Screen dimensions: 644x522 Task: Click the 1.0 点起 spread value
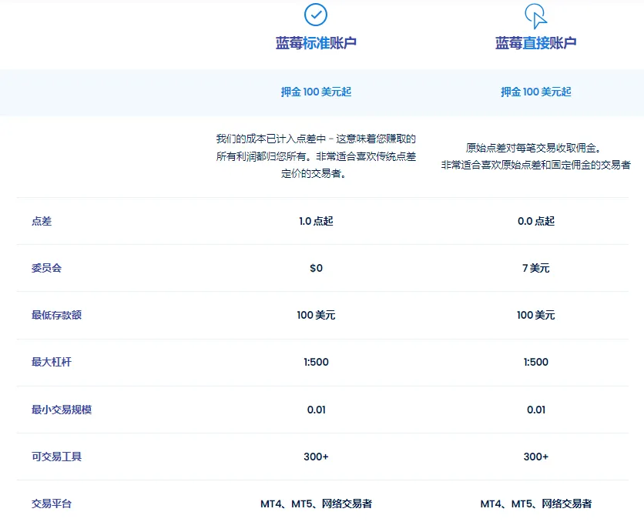coord(316,221)
